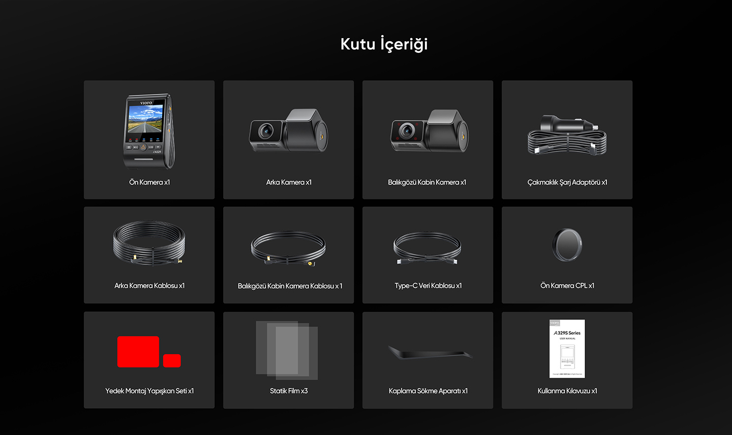Click the Çakmaklık Şarj Adaptörü image
This screenshot has width=732, height=435.
(x=567, y=135)
